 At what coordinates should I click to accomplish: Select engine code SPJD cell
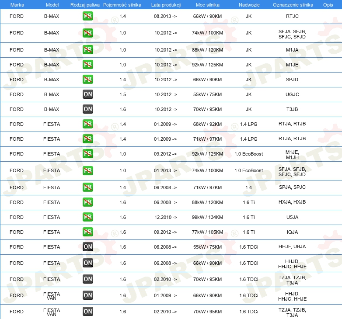point(292,80)
